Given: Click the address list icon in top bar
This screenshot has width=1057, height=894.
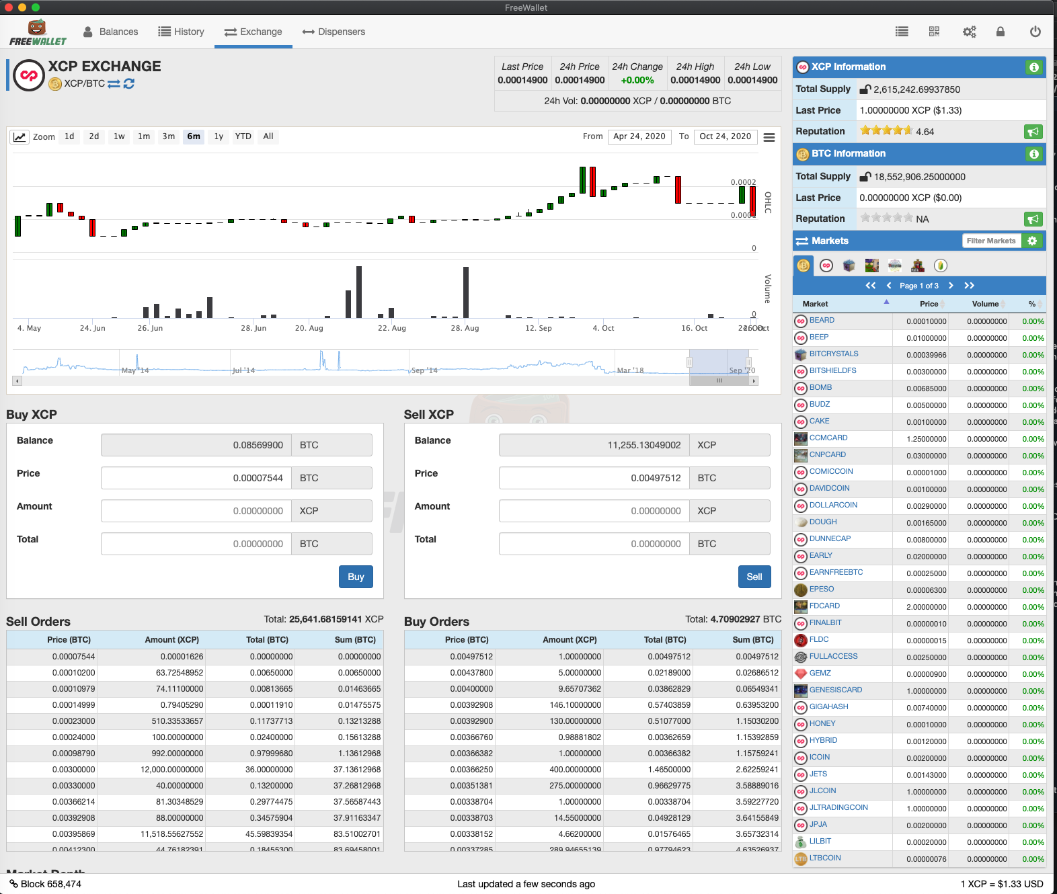Looking at the screenshot, I should pyautogui.click(x=902, y=32).
